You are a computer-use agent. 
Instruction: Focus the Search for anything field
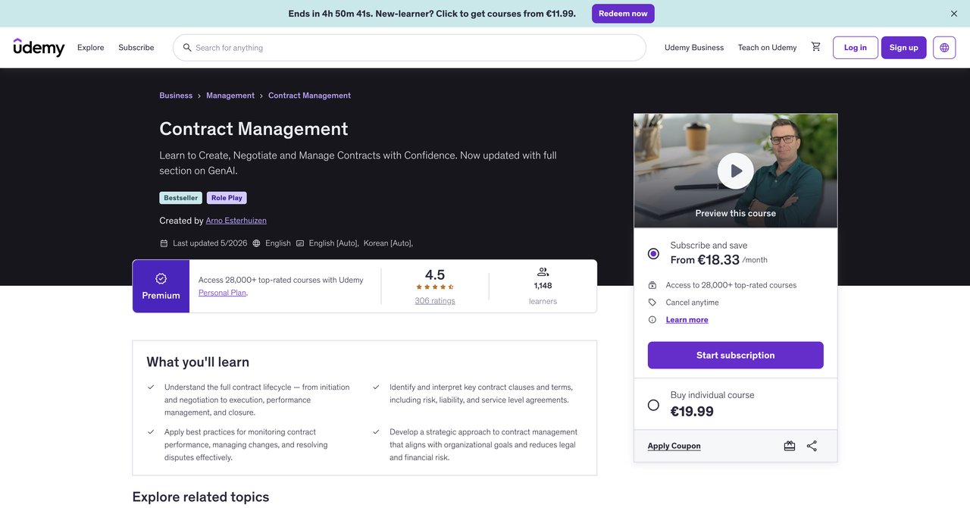409,48
